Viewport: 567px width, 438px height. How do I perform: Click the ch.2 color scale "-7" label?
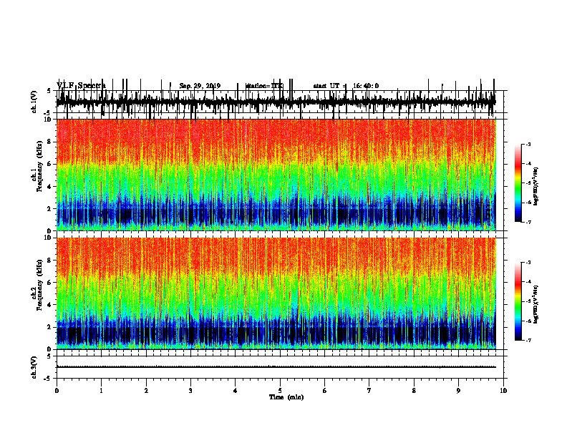tap(528, 341)
